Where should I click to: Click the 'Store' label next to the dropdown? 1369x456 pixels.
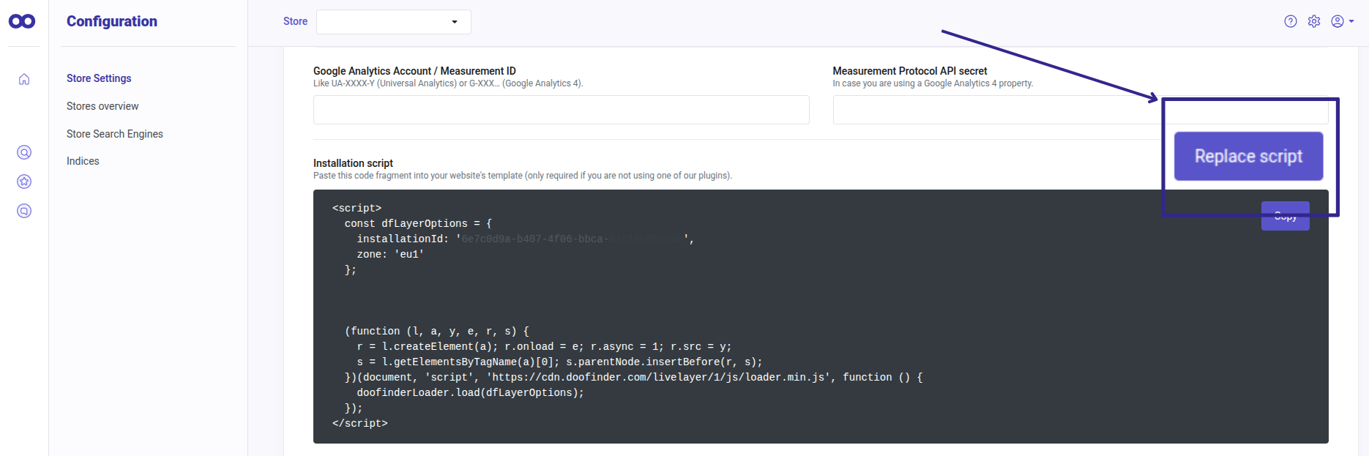point(295,21)
